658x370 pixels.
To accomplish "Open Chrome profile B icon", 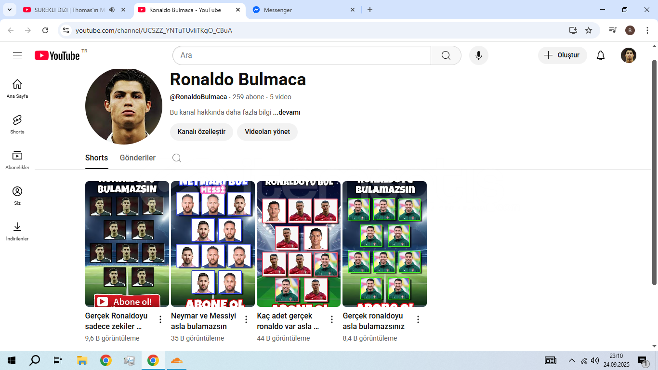I will pyautogui.click(x=630, y=30).
